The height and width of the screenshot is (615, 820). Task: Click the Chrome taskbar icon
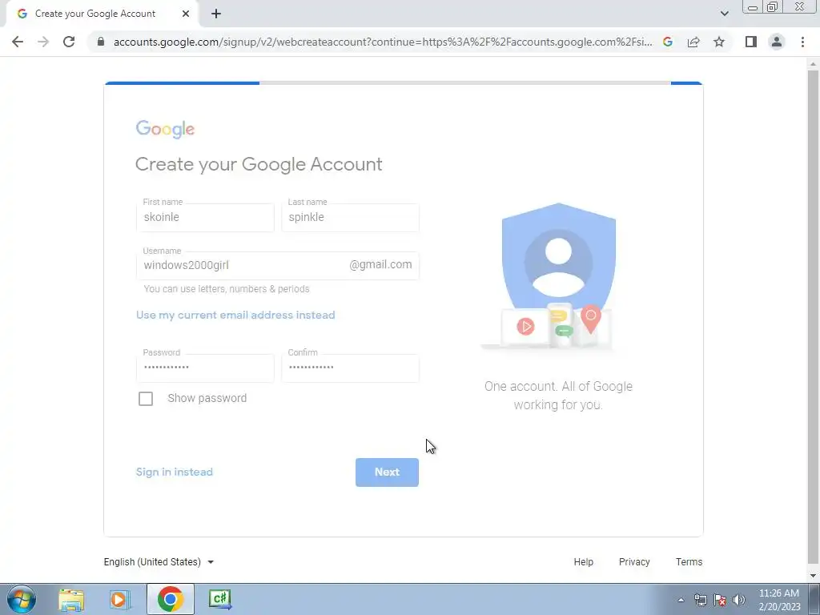point(170,599)
